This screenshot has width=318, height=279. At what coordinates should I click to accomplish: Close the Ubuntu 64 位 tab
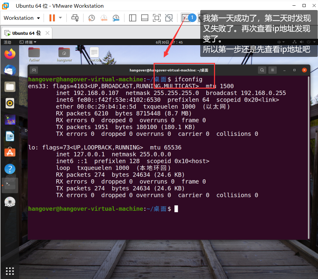(x=47, y=33)
